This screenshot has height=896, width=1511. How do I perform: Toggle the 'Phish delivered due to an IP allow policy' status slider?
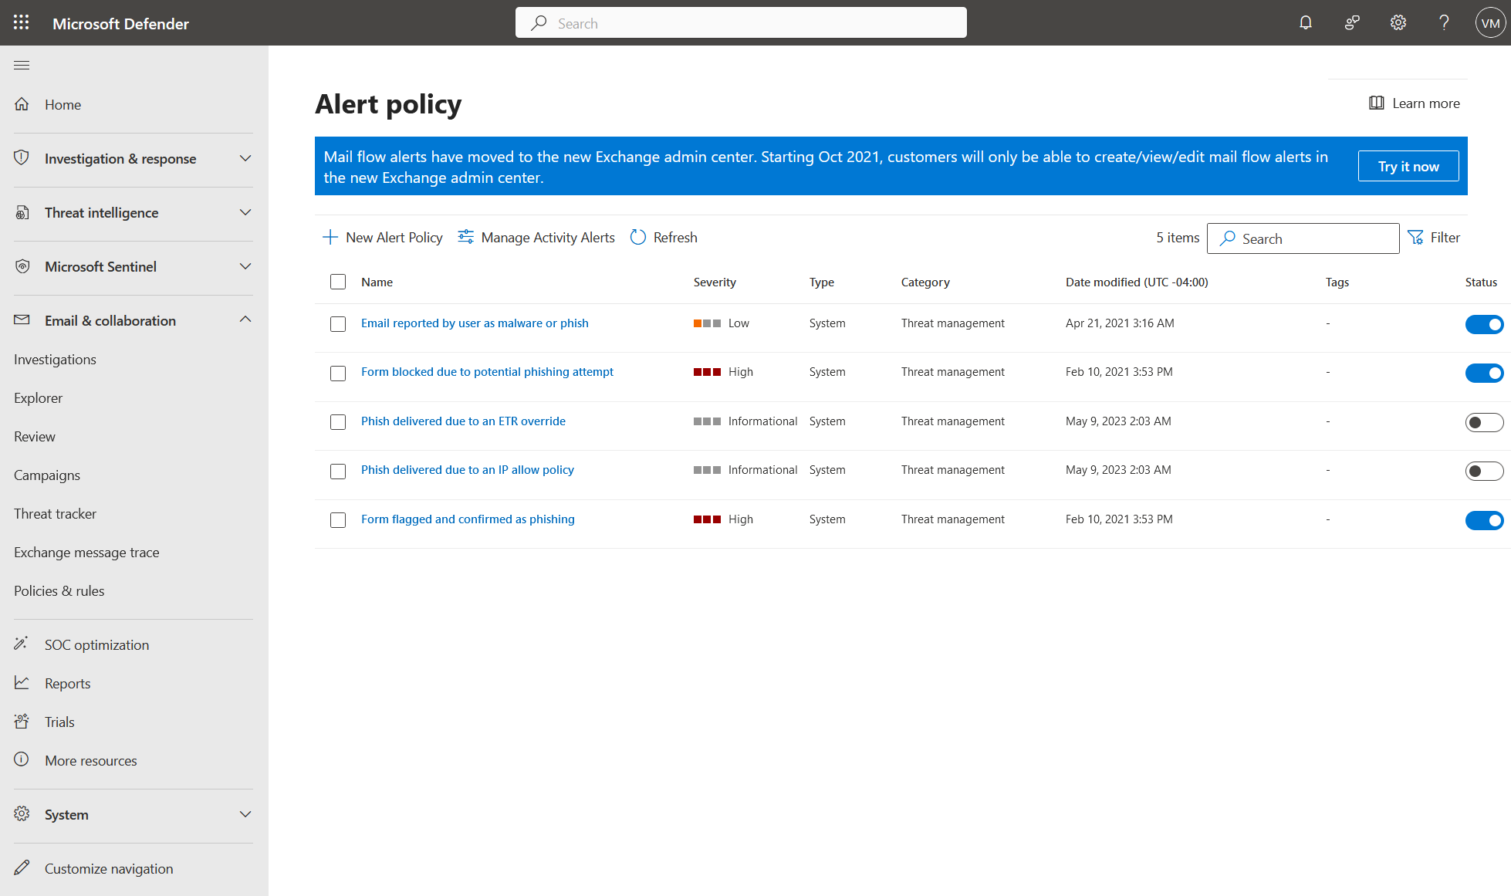click(1484, 471)
